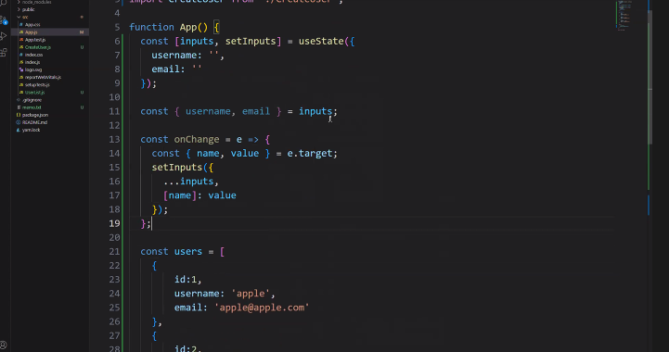The height and width of the screenshot is (352, 669).
Task: Click '[name]' on line 17
Action: 180,195
